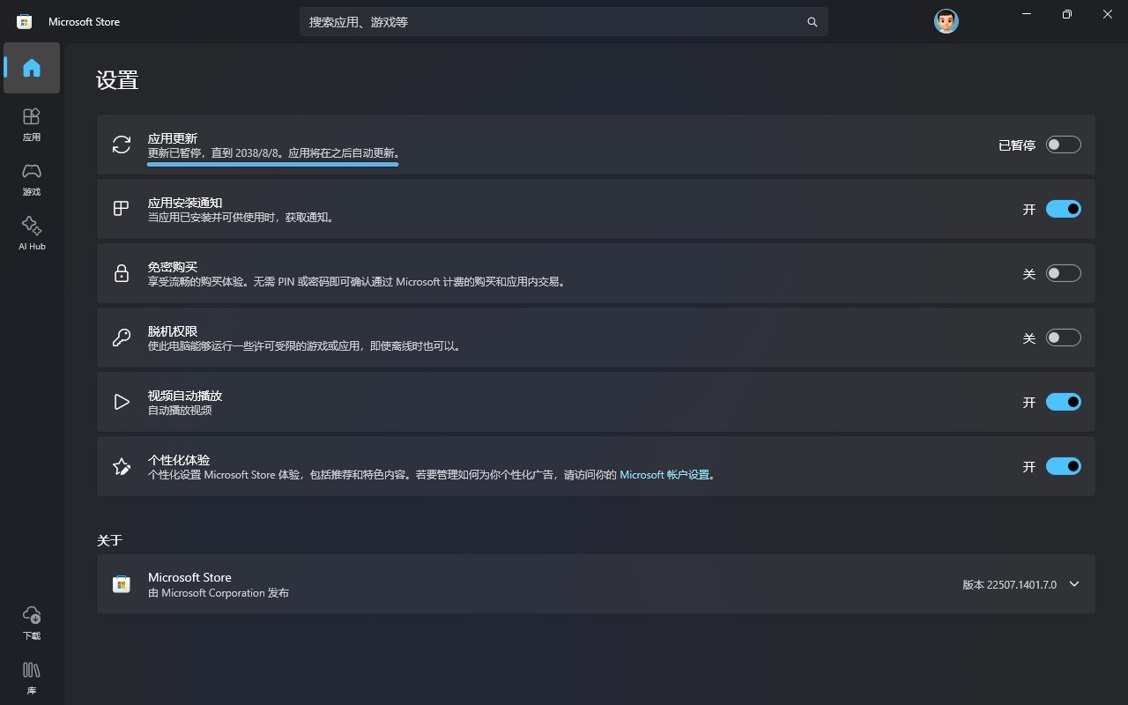Select the Home icon in the sidebar
This screenshot has width=1128, height=705.
point(31,68)
